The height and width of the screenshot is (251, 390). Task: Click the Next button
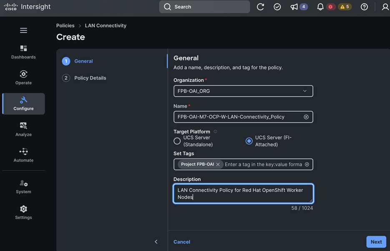point(376,242)
